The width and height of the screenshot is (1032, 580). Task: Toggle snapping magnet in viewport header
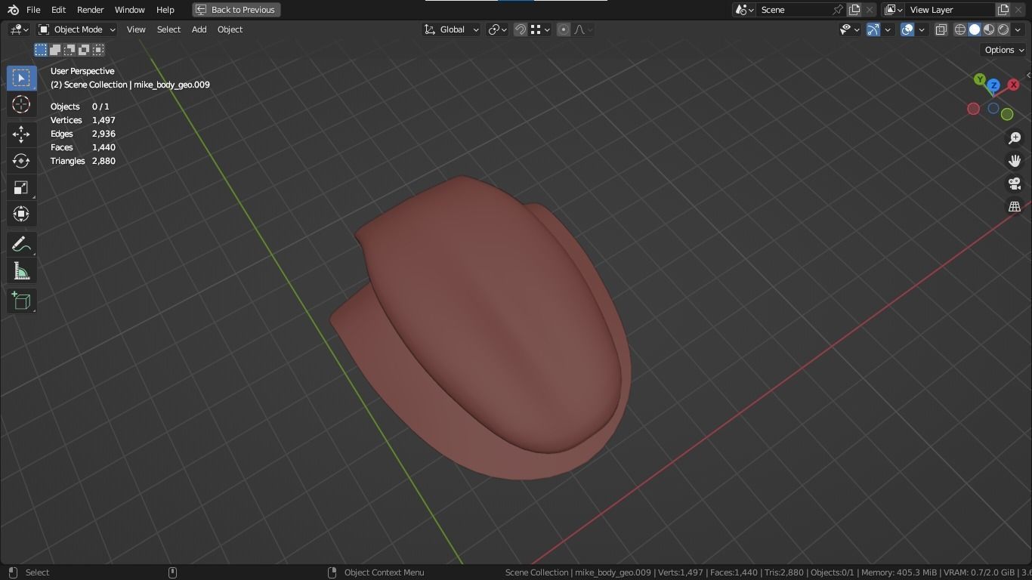521,29
